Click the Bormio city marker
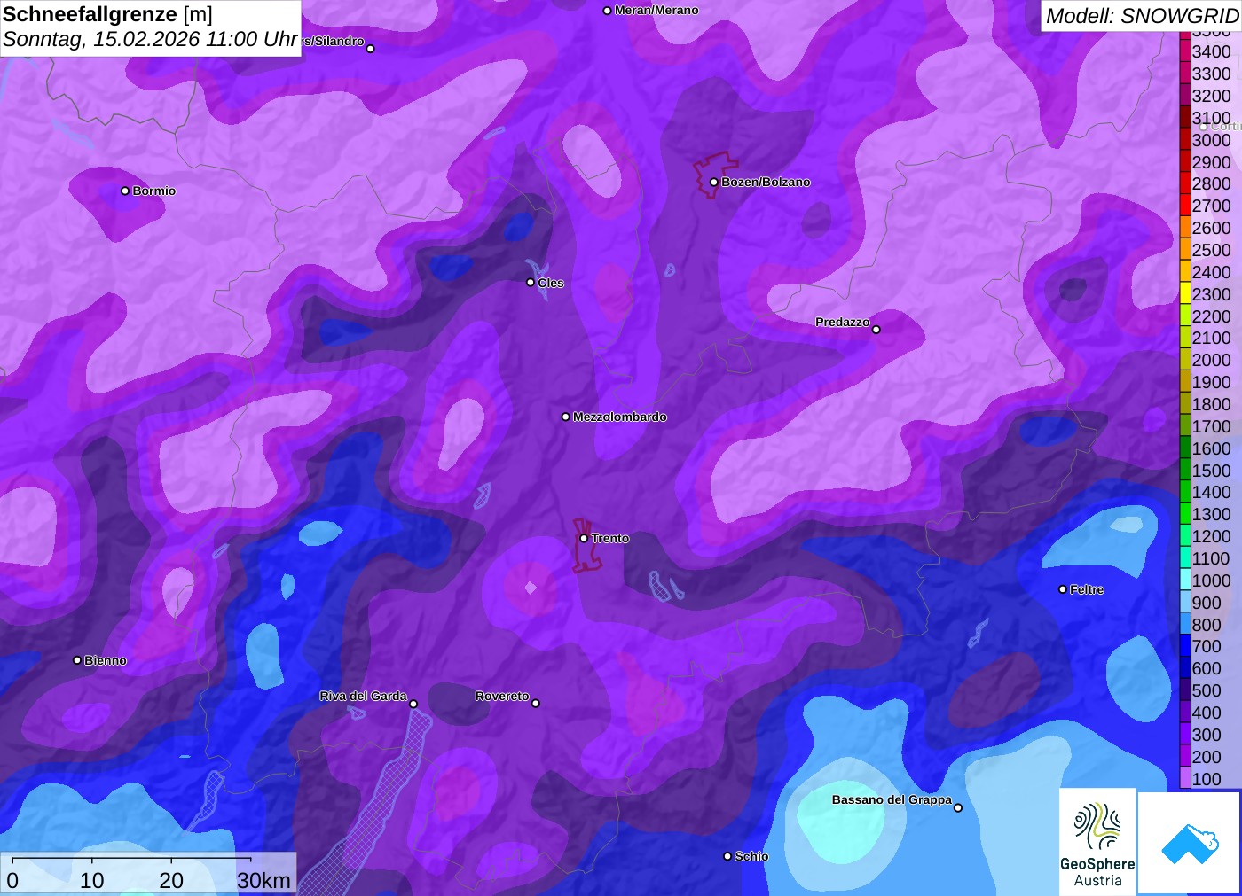 (125, 191)
